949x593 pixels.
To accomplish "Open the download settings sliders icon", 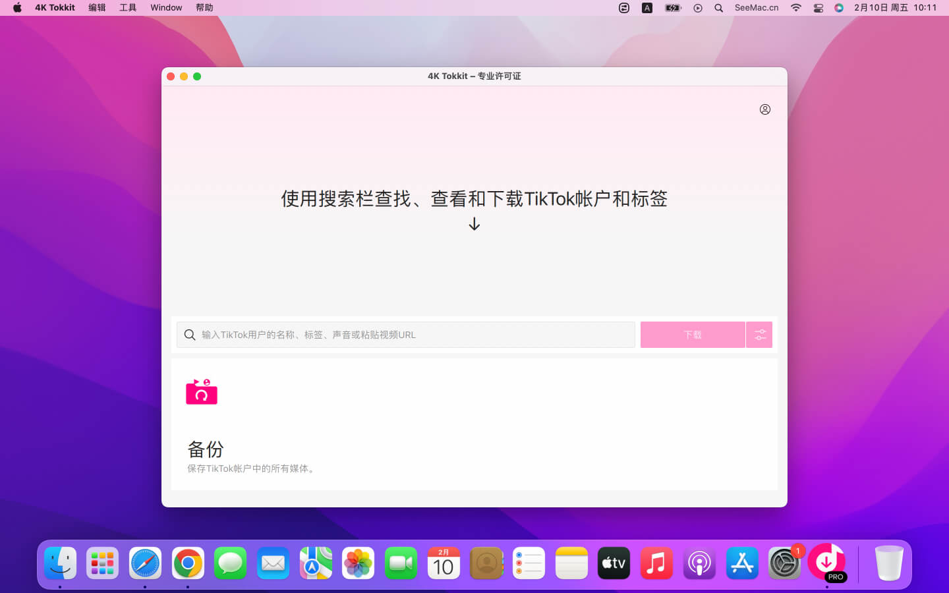I will 759,335.
